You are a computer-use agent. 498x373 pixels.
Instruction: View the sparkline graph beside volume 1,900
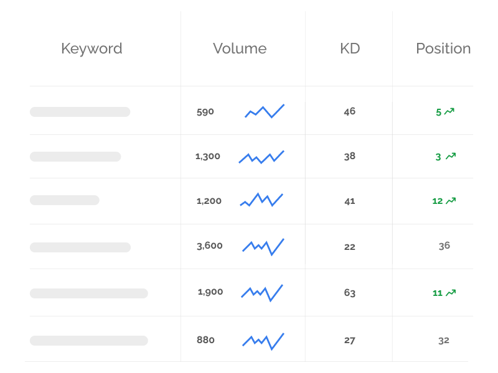coord(262,292)
